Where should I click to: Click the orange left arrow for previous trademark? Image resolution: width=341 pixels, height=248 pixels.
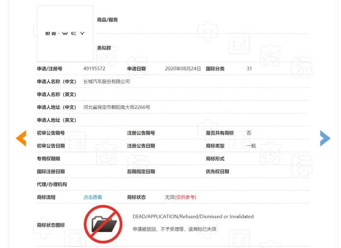click(21, 138)
